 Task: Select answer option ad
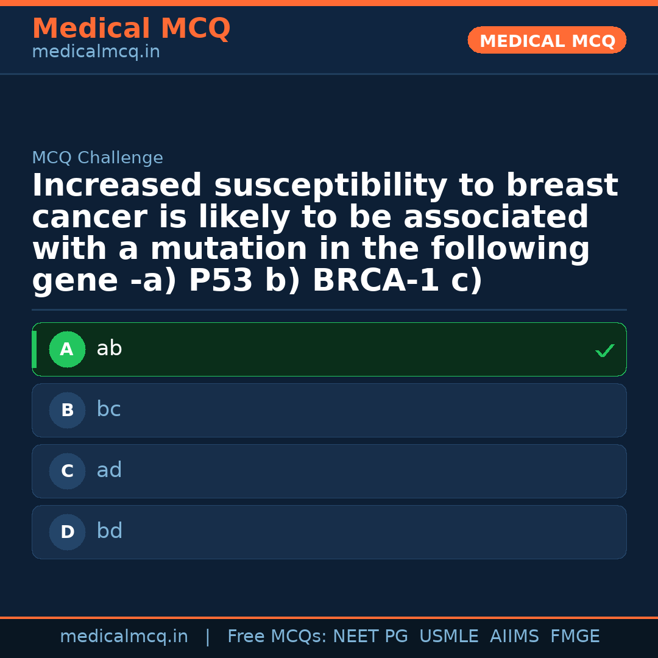tap(329, 471)
